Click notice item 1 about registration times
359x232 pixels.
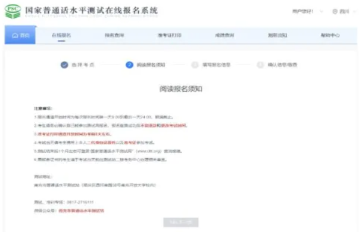(104, 117)
